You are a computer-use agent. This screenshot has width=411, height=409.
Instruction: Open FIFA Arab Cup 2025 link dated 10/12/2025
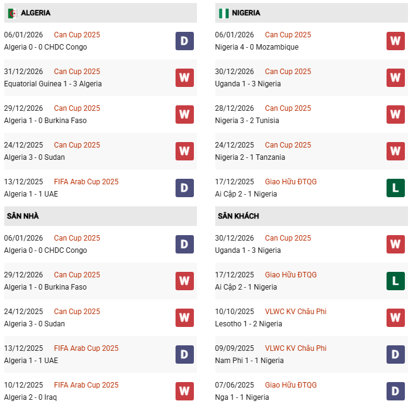tap(86, 385)
